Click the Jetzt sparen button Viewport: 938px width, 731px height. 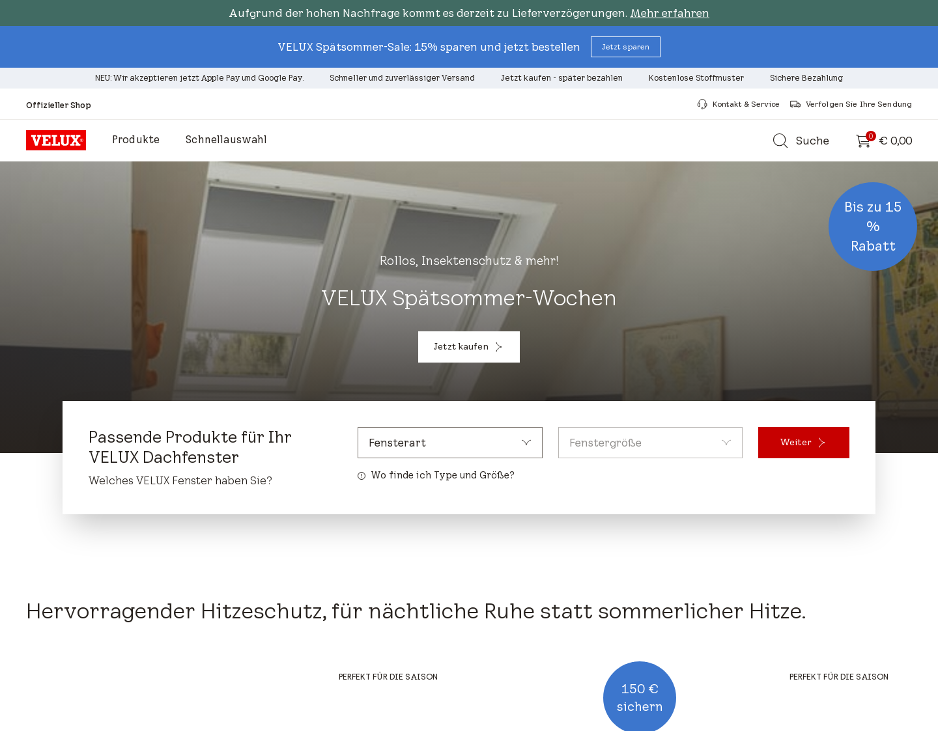(625, 47)
